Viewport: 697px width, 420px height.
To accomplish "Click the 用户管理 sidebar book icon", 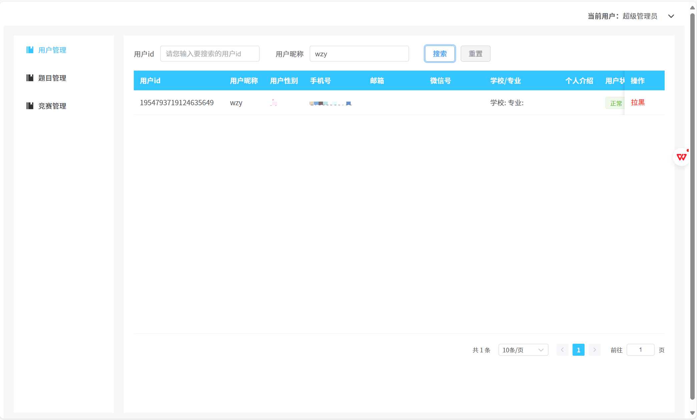I will click(30, 50).
